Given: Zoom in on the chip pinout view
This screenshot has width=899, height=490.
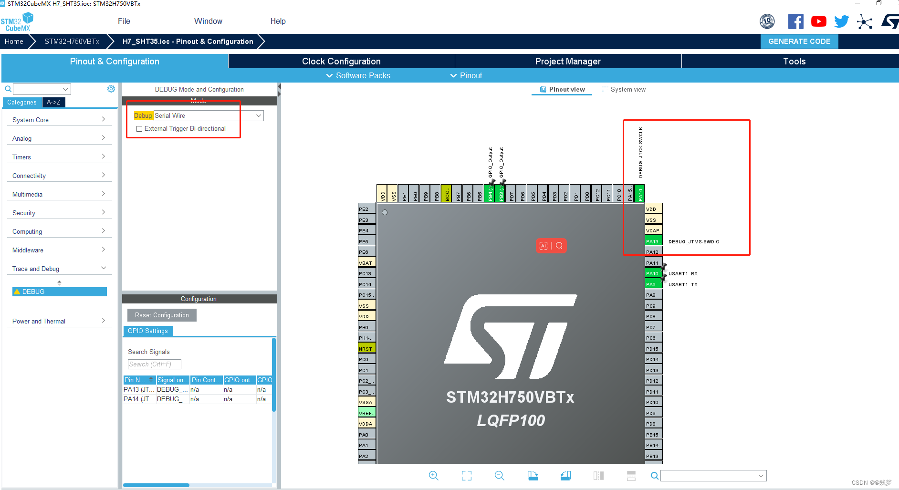Looking at the screenshot, I should [433, 476].
